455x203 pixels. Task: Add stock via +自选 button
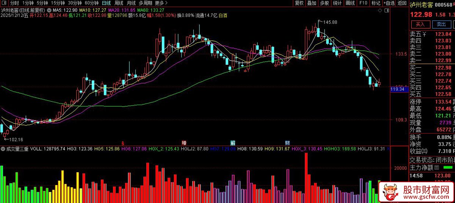point(389,3)
